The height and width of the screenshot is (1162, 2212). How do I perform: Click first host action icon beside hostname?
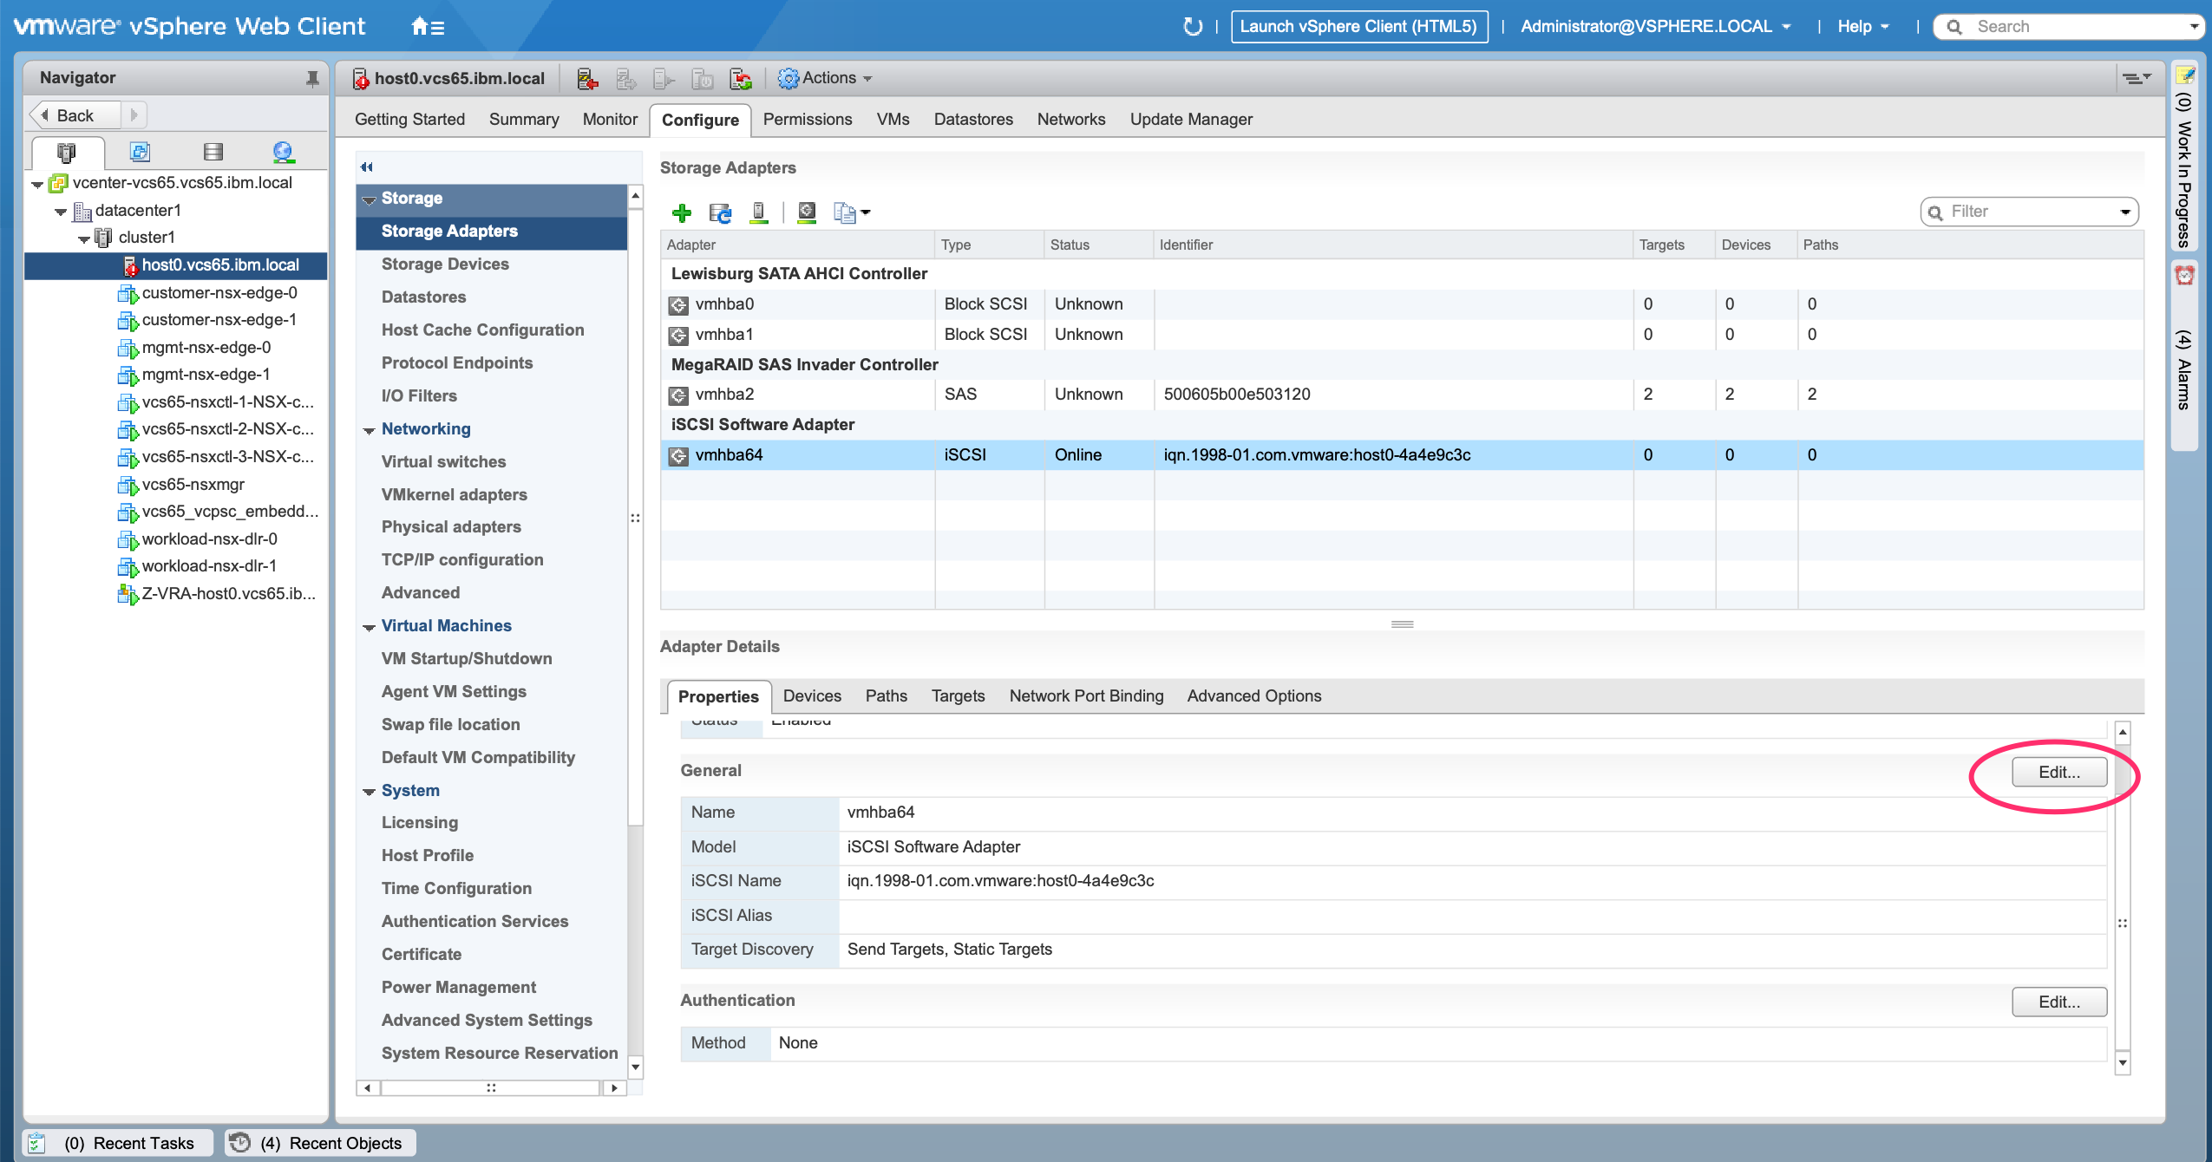coord(587,79)
